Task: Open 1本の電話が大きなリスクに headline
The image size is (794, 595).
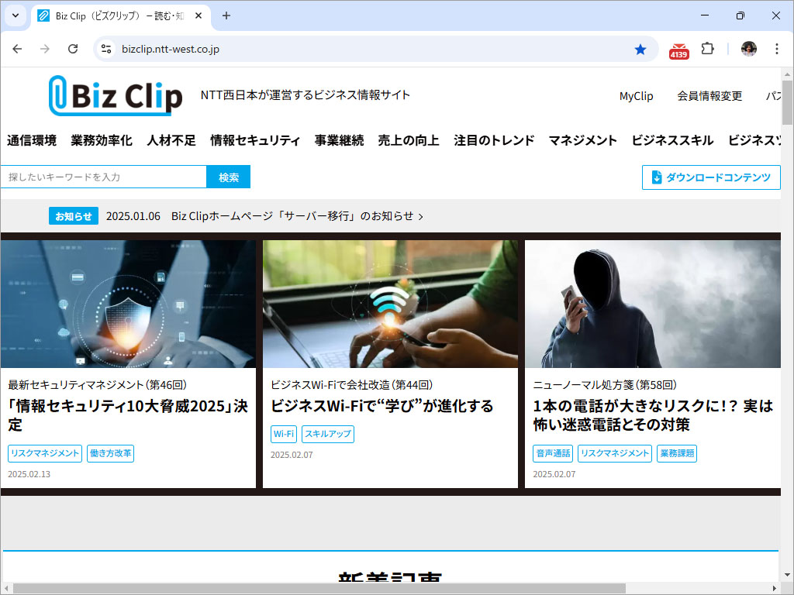Action: [x=653, y=415]
